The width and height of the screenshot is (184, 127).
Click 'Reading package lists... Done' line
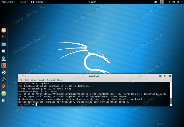(x=38, y=91)
